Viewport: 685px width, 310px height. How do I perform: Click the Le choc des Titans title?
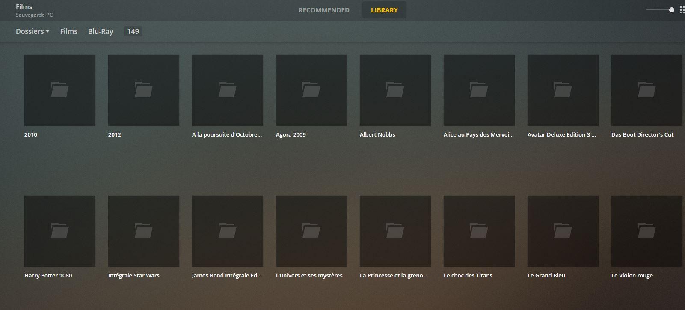pos(468,275)
